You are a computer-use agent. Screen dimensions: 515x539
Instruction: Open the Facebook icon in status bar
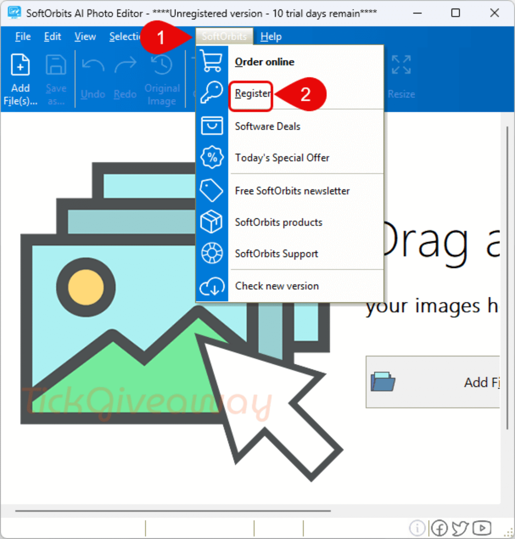439,528
